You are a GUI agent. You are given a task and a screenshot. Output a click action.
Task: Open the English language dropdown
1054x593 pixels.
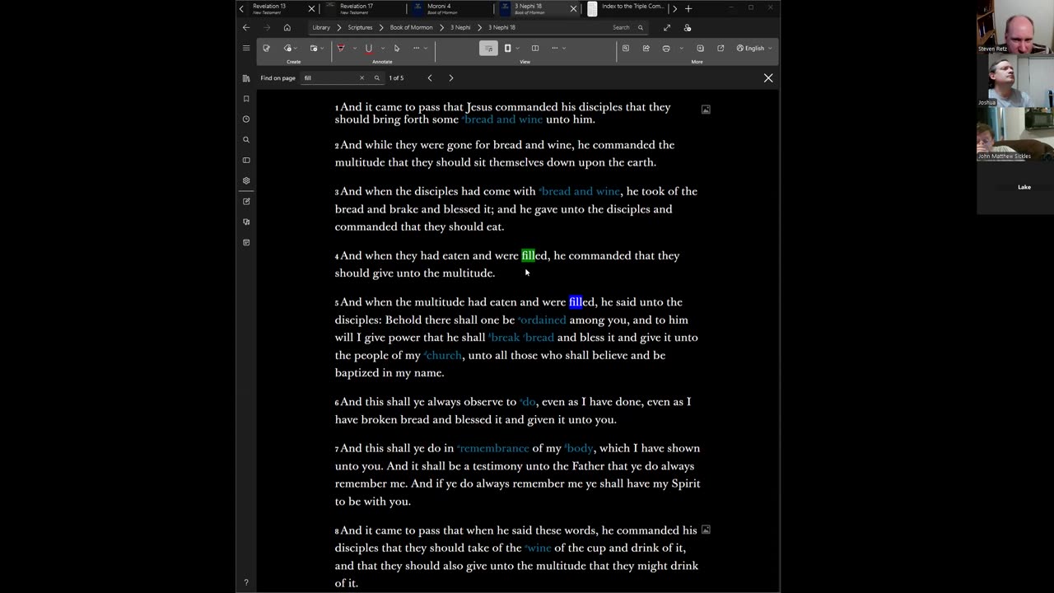tap(754, 49)
